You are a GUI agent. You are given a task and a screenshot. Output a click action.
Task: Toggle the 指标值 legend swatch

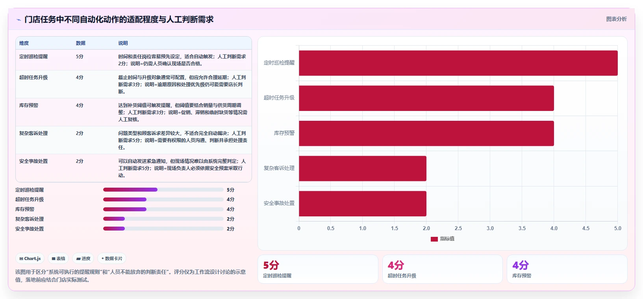(x=434, y=239)
